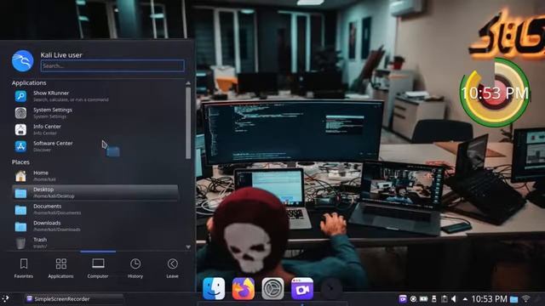This screenshot has width=545, height=306.
Task: Open the application launcher button in panel
Action: tap(5, 298)
